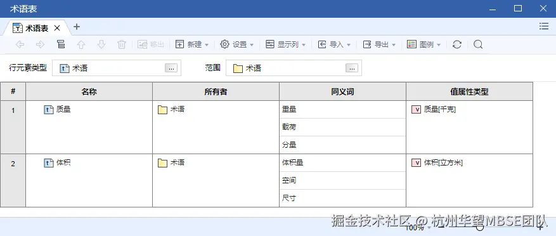Maximize the 术语表 window
Viewport: 556px width, 236px height.
pos(518,8)
